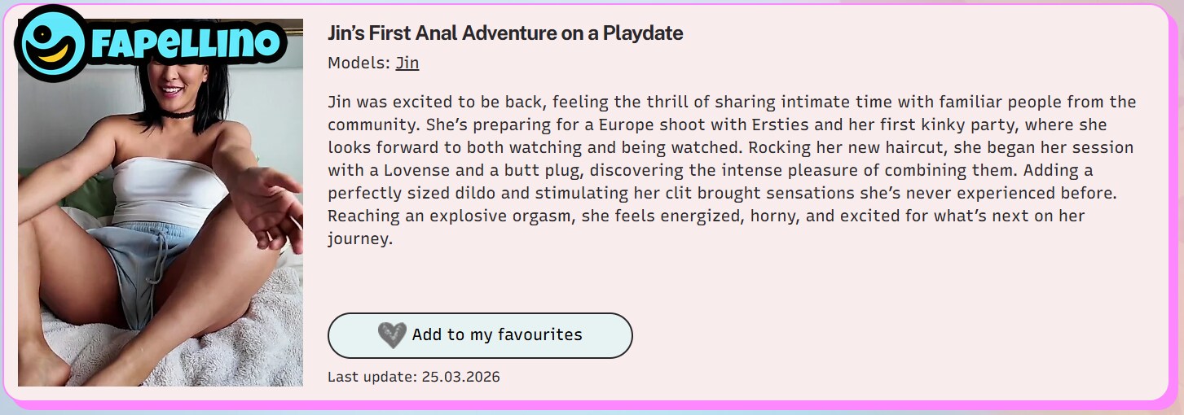The height and width of the screenshot is (415, 1184).
Task: Open the video title heading
Action: click(505, 33)
